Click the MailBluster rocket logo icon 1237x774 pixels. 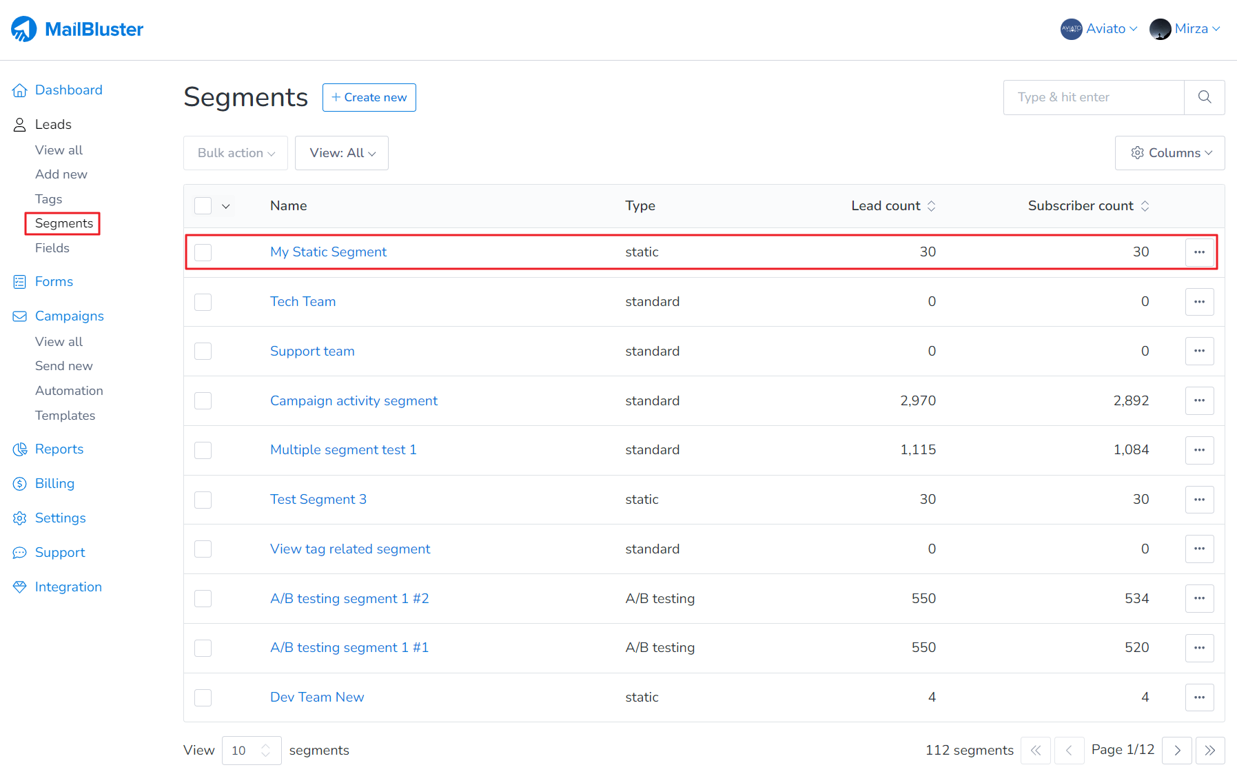click(x=24, y=29)
